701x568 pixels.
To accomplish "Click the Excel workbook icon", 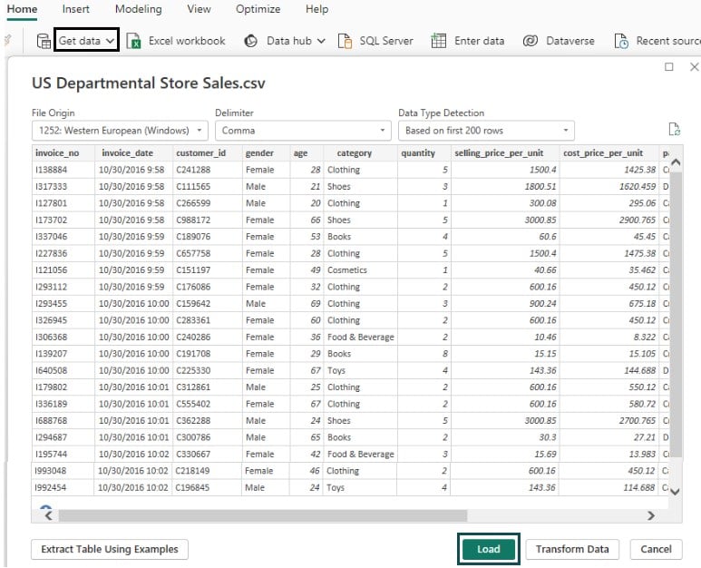I will 133,41.
